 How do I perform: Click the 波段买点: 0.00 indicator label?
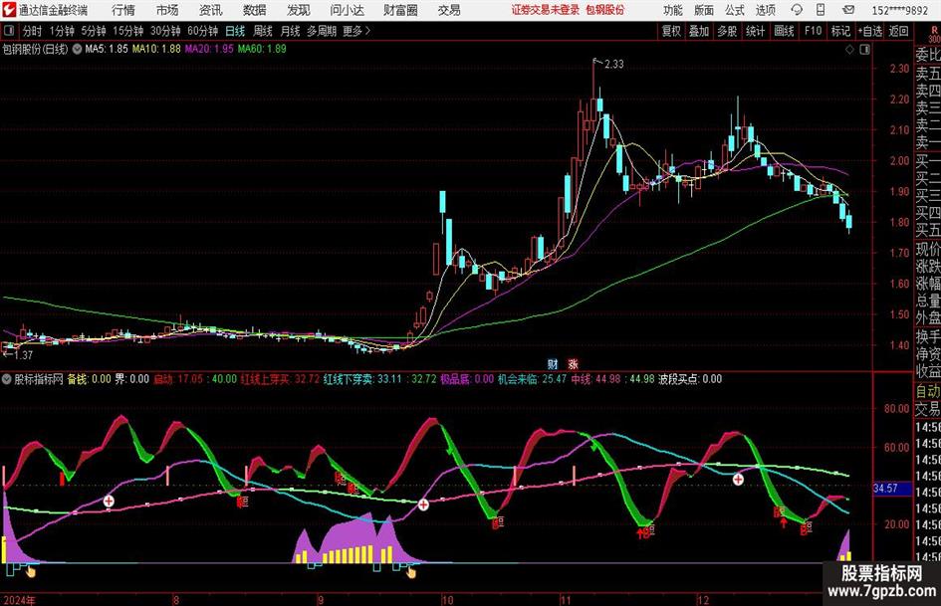click(x=689, y=379)
